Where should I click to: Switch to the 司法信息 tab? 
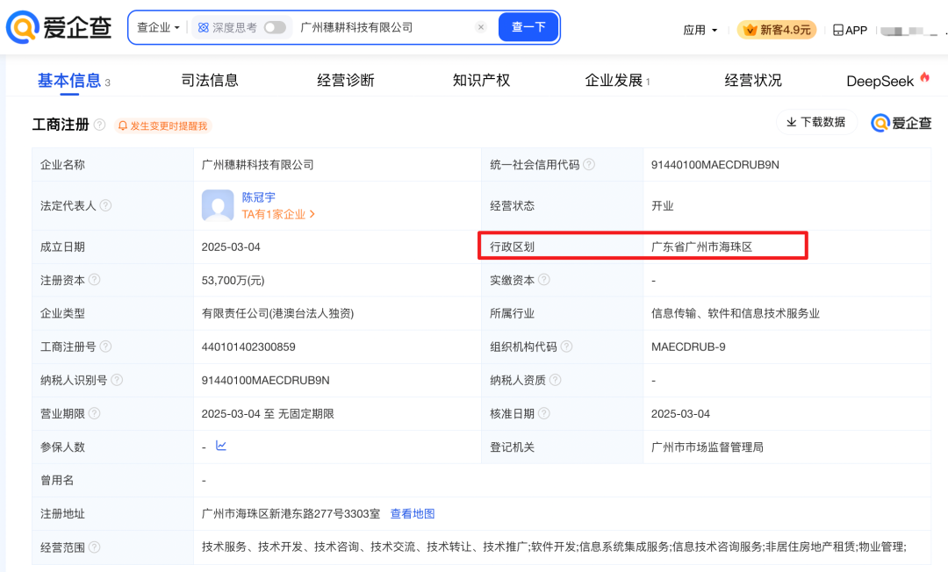coord(210,81)
